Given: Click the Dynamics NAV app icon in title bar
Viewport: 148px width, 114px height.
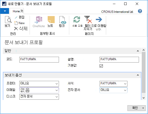Looking at the screenshot, I should click(x=4, y=4).
